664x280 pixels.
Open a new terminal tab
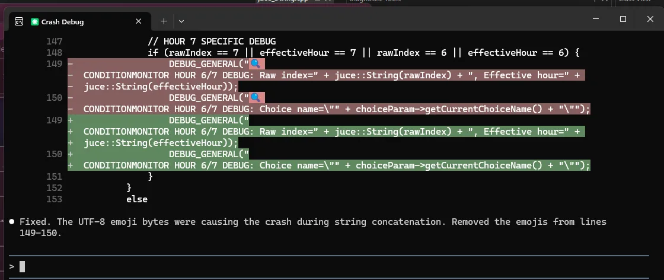pos(164,21)
